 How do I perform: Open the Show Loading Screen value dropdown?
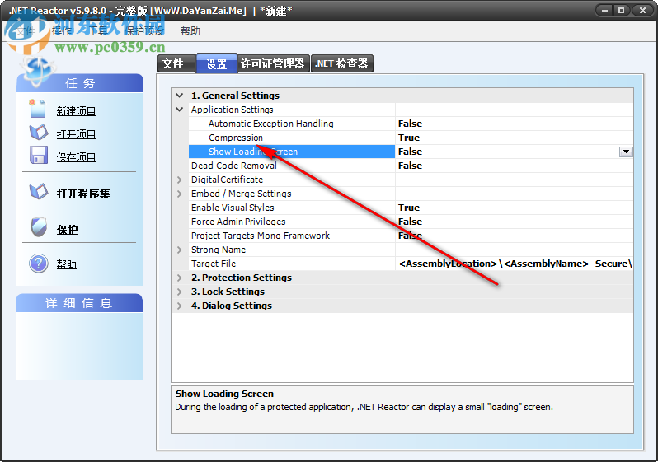pos(626,152)
